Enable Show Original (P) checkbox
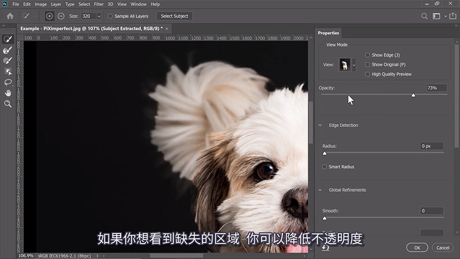The width and height of the screenshot is (460, 259). (367, 65)
